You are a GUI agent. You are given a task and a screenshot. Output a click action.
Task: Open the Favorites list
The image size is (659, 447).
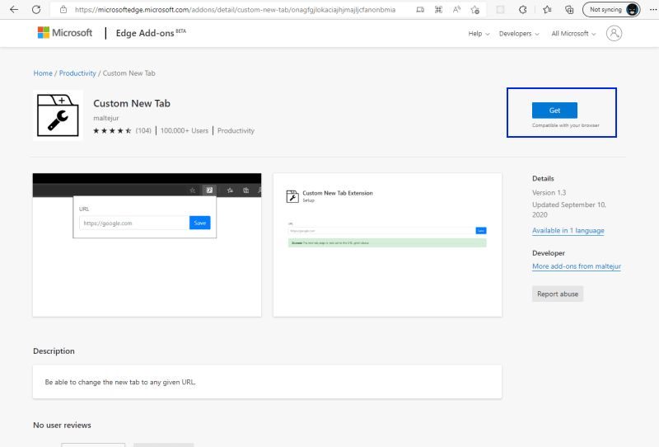click(547, 9)
